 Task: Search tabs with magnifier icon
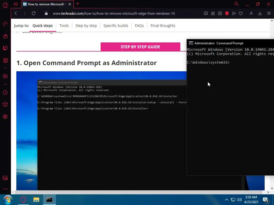237,4
